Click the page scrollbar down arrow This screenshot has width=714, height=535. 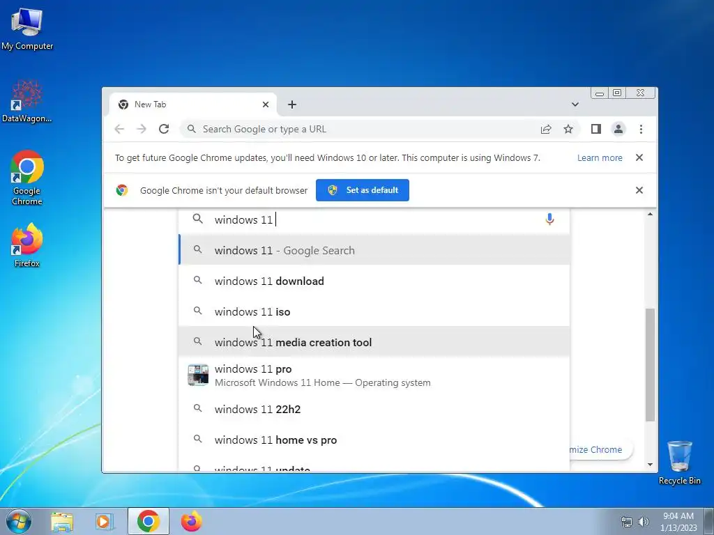point(650,465)
